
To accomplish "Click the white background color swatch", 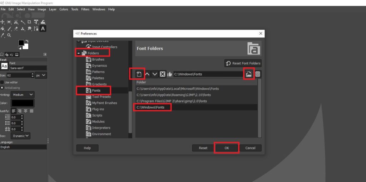I will tap(26, 47).
